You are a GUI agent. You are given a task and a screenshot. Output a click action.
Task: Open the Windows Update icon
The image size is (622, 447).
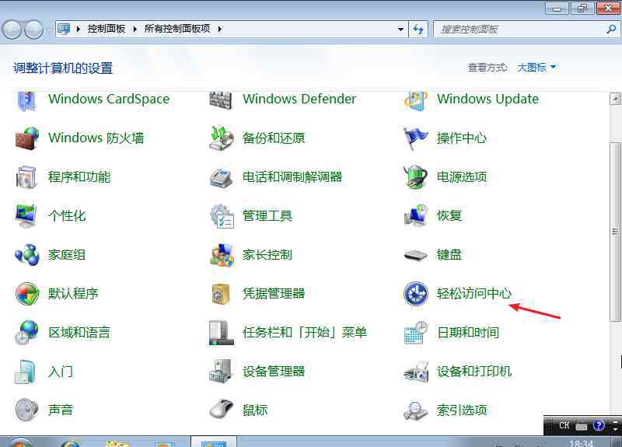[x=415, y=101]
